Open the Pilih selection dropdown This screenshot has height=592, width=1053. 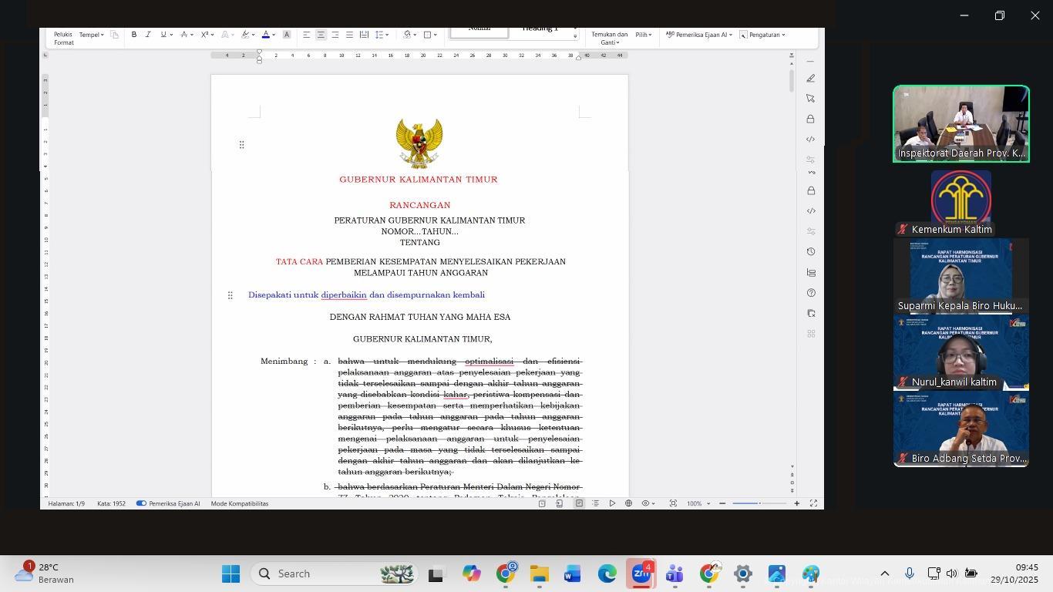(x=644, y=35)
